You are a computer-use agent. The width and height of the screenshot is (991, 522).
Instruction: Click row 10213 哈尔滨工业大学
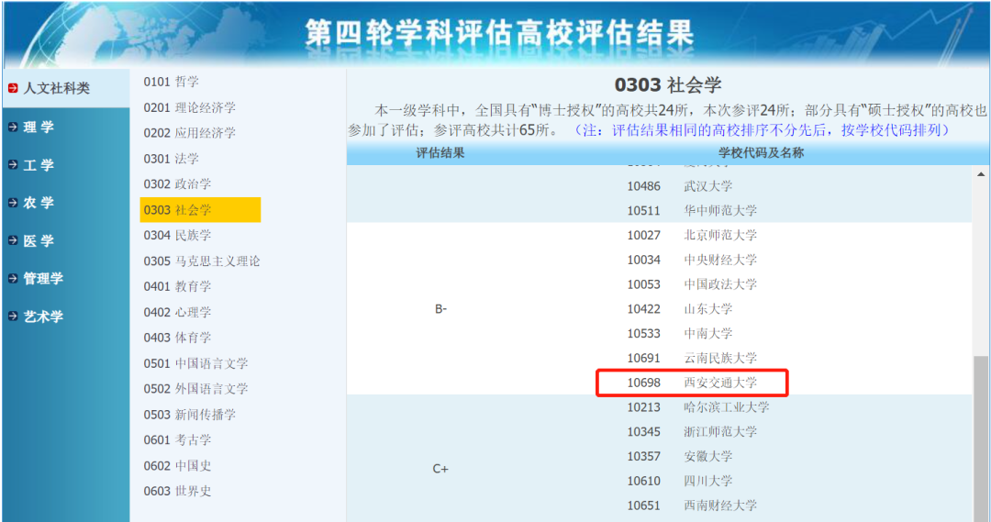(x=697, y=407)
